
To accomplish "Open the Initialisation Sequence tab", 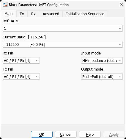I will (x=85, y=14).
